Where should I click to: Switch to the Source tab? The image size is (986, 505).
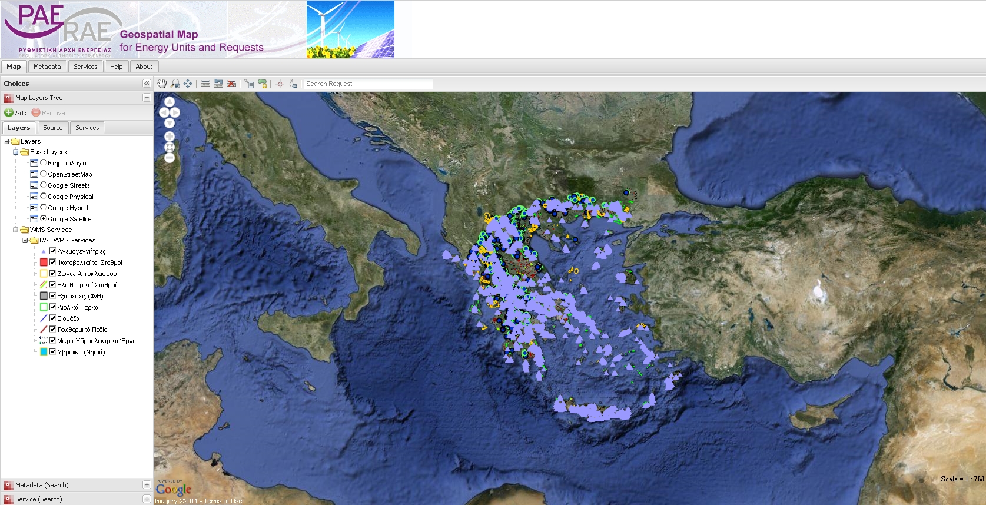[52, 128]
